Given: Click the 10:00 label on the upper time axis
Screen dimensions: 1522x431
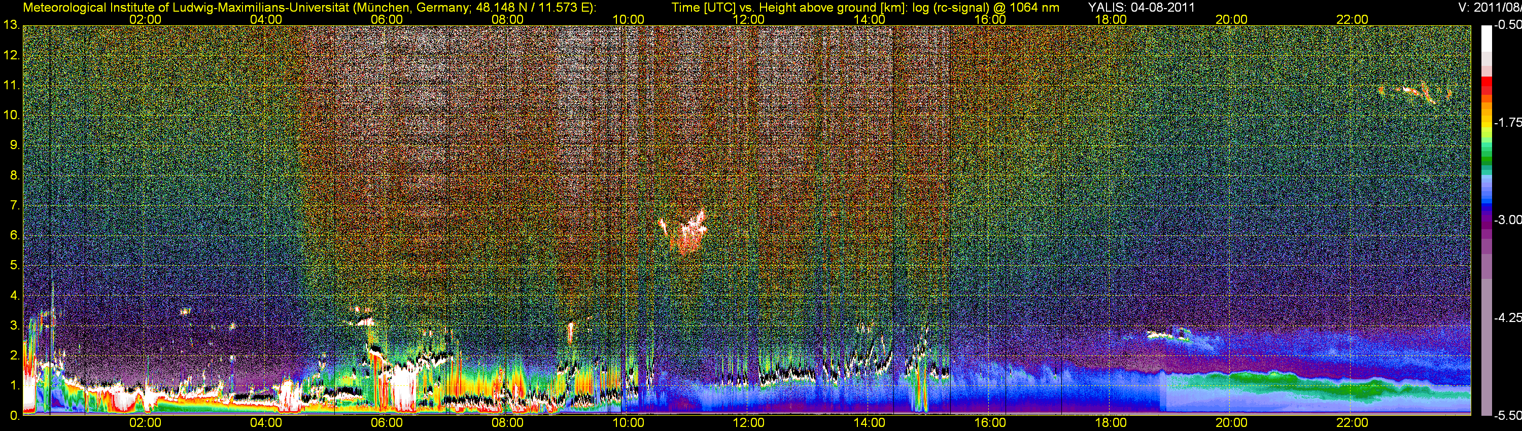Looking at the screenshot, I should 628,19.
